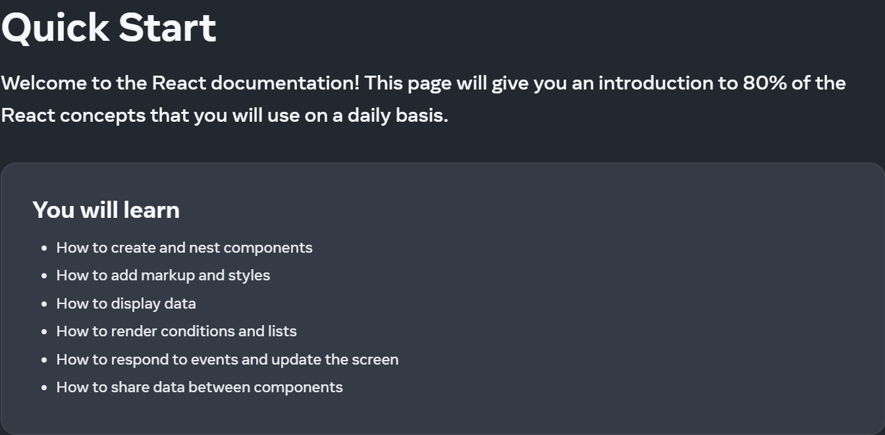
Task: Click bullet before 'How to render conditions and lists'
Action: click(44, 332)
